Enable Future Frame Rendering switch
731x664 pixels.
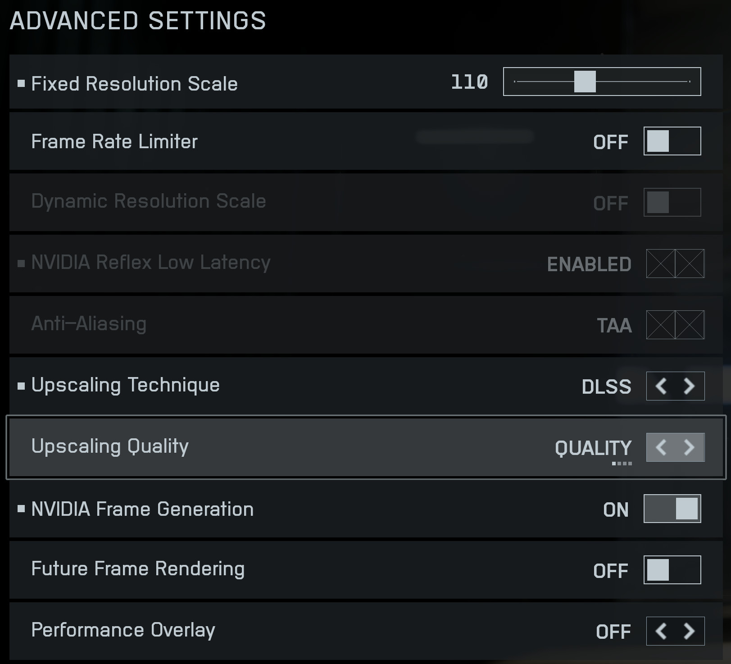672,570
